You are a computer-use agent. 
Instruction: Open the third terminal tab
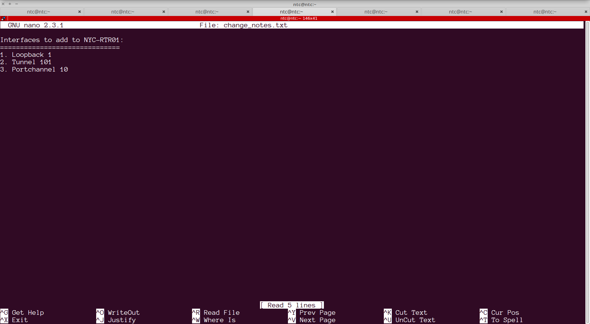207,12
